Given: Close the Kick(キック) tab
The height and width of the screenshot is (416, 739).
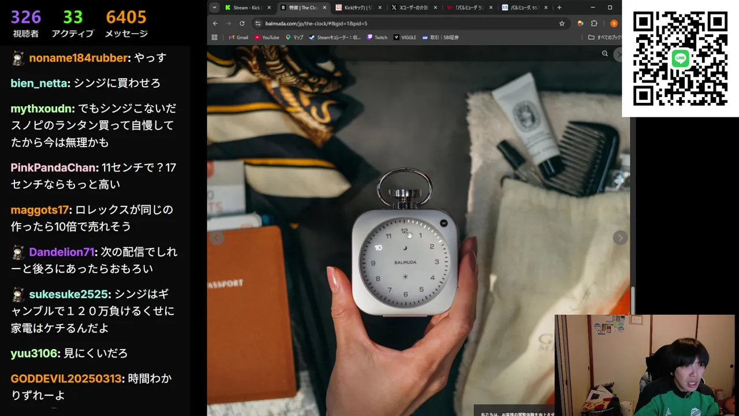Looking at the screenshot, I should pyautogui.click(x=380, y=8).
